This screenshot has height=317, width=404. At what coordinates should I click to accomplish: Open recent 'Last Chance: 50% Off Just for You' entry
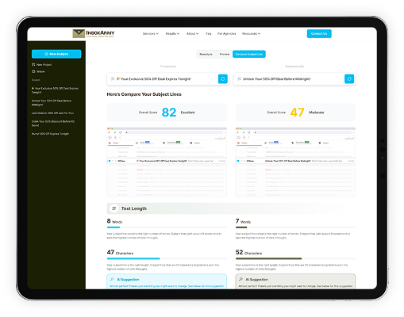pos(52,113)
